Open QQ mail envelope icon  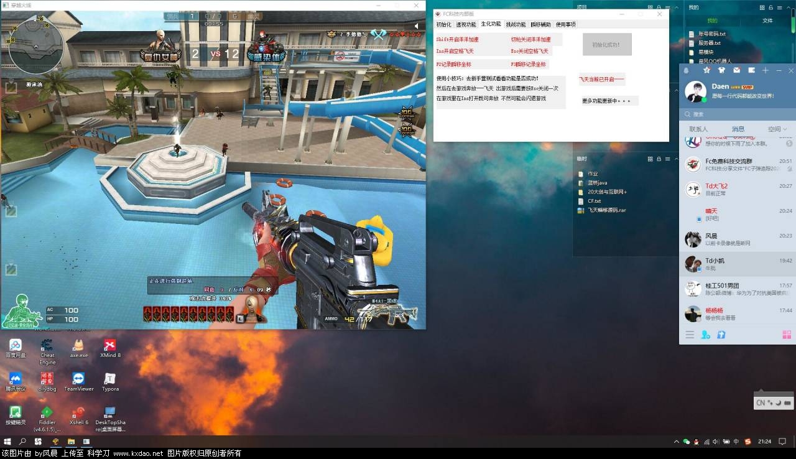coord(736,70)
